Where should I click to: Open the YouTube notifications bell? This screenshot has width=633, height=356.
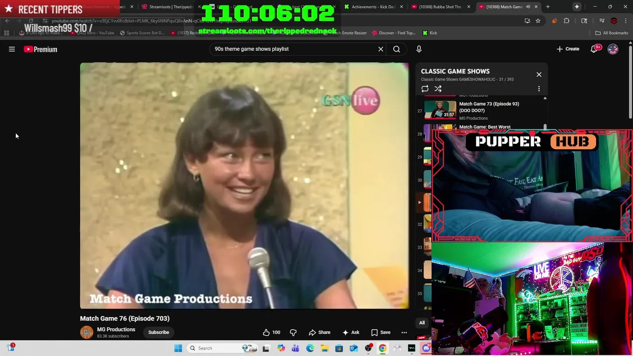coord(594,49)
